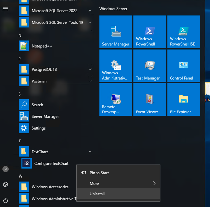The image size is (210, 207).
Task: Choose Uninstall from the context menu
Action: coord(118,194)
